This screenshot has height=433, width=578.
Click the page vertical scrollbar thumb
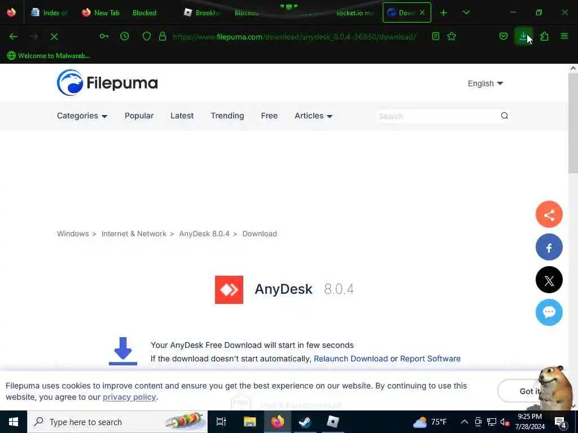(573, 122)
